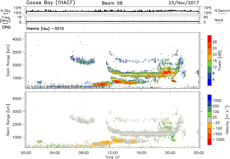230x159 pixels.
Task: Click the '4000' tick in power panel
Action: [x=17, y=39]
